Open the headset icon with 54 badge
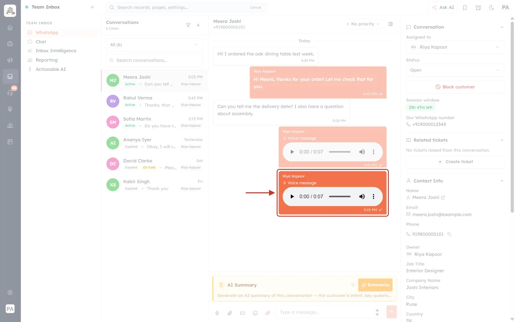The height and width of the screenshot is (322, 515). pyautogui.click(x=10, y=93)
